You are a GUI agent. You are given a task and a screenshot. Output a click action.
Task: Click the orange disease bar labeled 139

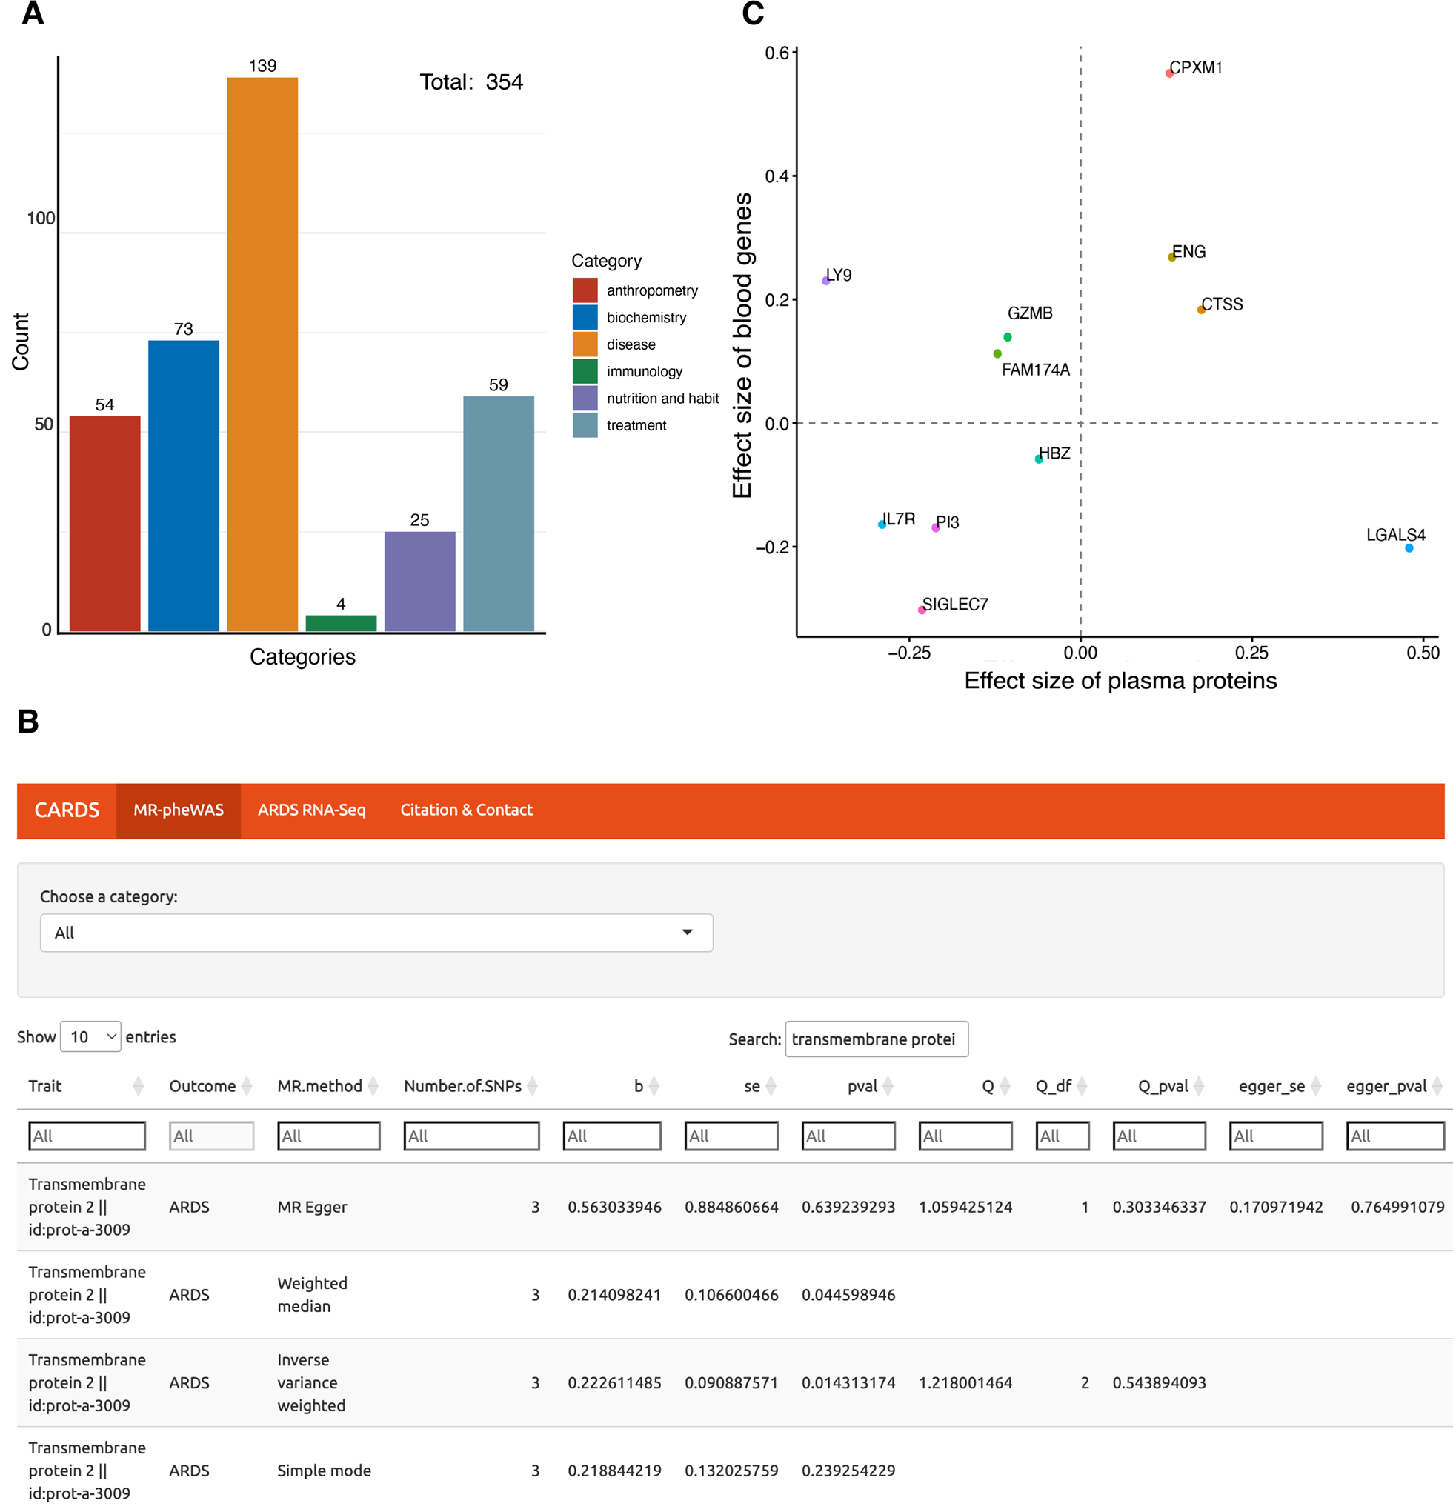coord(262,354)
